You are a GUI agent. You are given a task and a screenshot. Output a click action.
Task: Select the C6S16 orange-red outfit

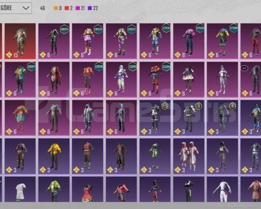[x=87, y=80]
